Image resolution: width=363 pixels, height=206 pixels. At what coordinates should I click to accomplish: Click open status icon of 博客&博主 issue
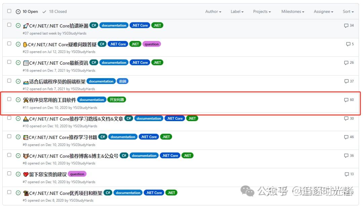pyautogui.click(x=18, y=156)
